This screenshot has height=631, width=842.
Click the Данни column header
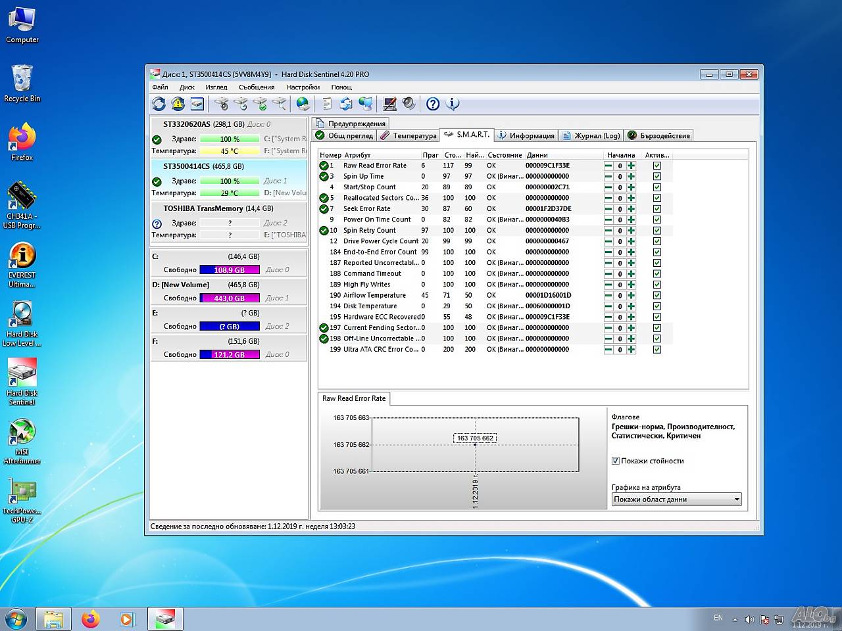pos(563,155)
